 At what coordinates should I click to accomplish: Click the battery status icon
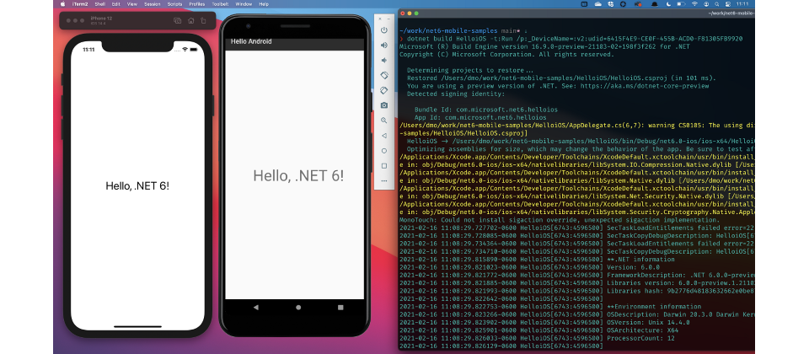pos(682,3)
